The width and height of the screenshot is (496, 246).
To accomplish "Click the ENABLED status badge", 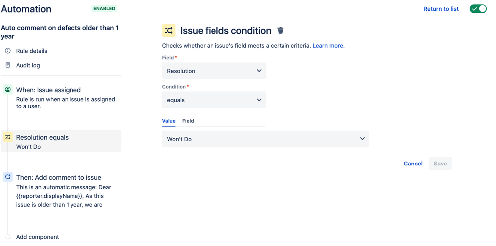I will (104, 9).
